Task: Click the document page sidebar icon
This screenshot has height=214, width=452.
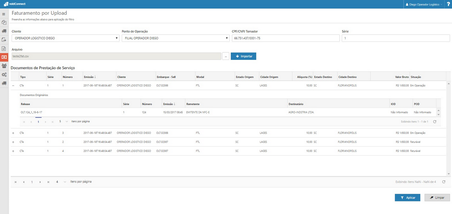Action: 4,48
